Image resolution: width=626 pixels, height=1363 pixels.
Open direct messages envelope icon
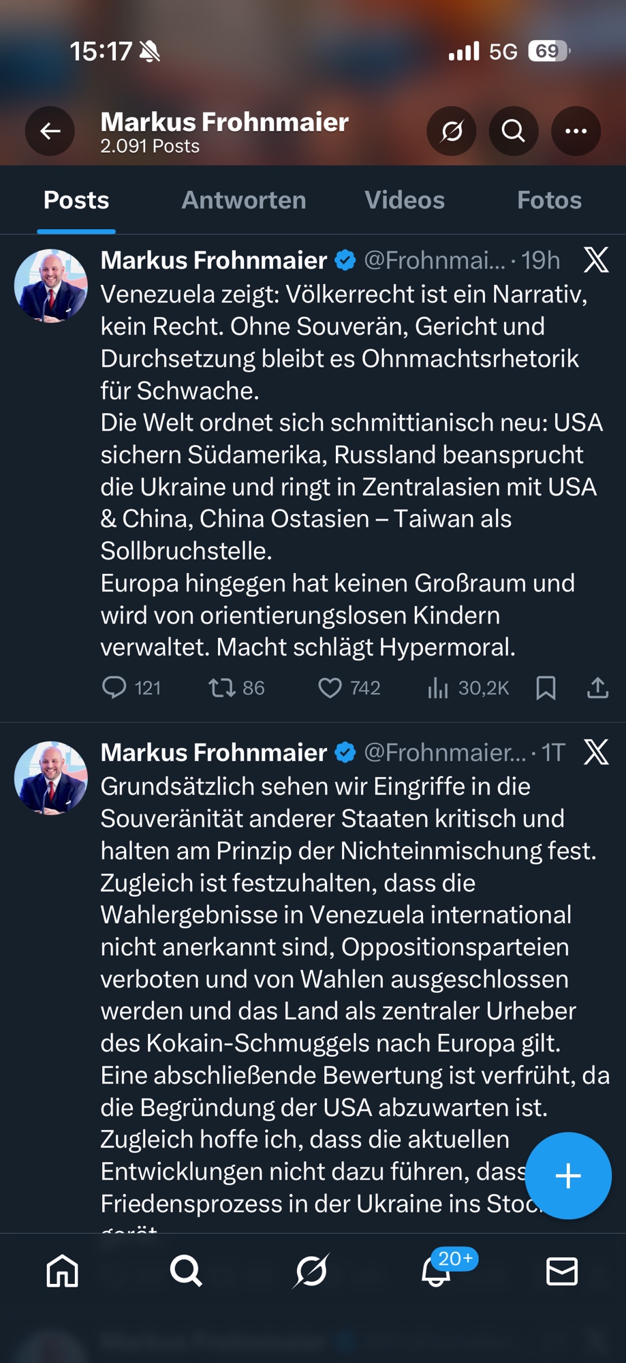562,1271
